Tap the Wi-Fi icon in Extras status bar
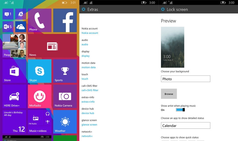The width and height of the screenshot is (238, 141). click(x=91, y=3)
